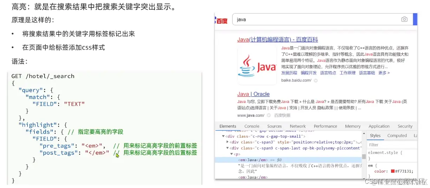
Task: Click the red #f73131 color swatch
Action: click(393, 171)
